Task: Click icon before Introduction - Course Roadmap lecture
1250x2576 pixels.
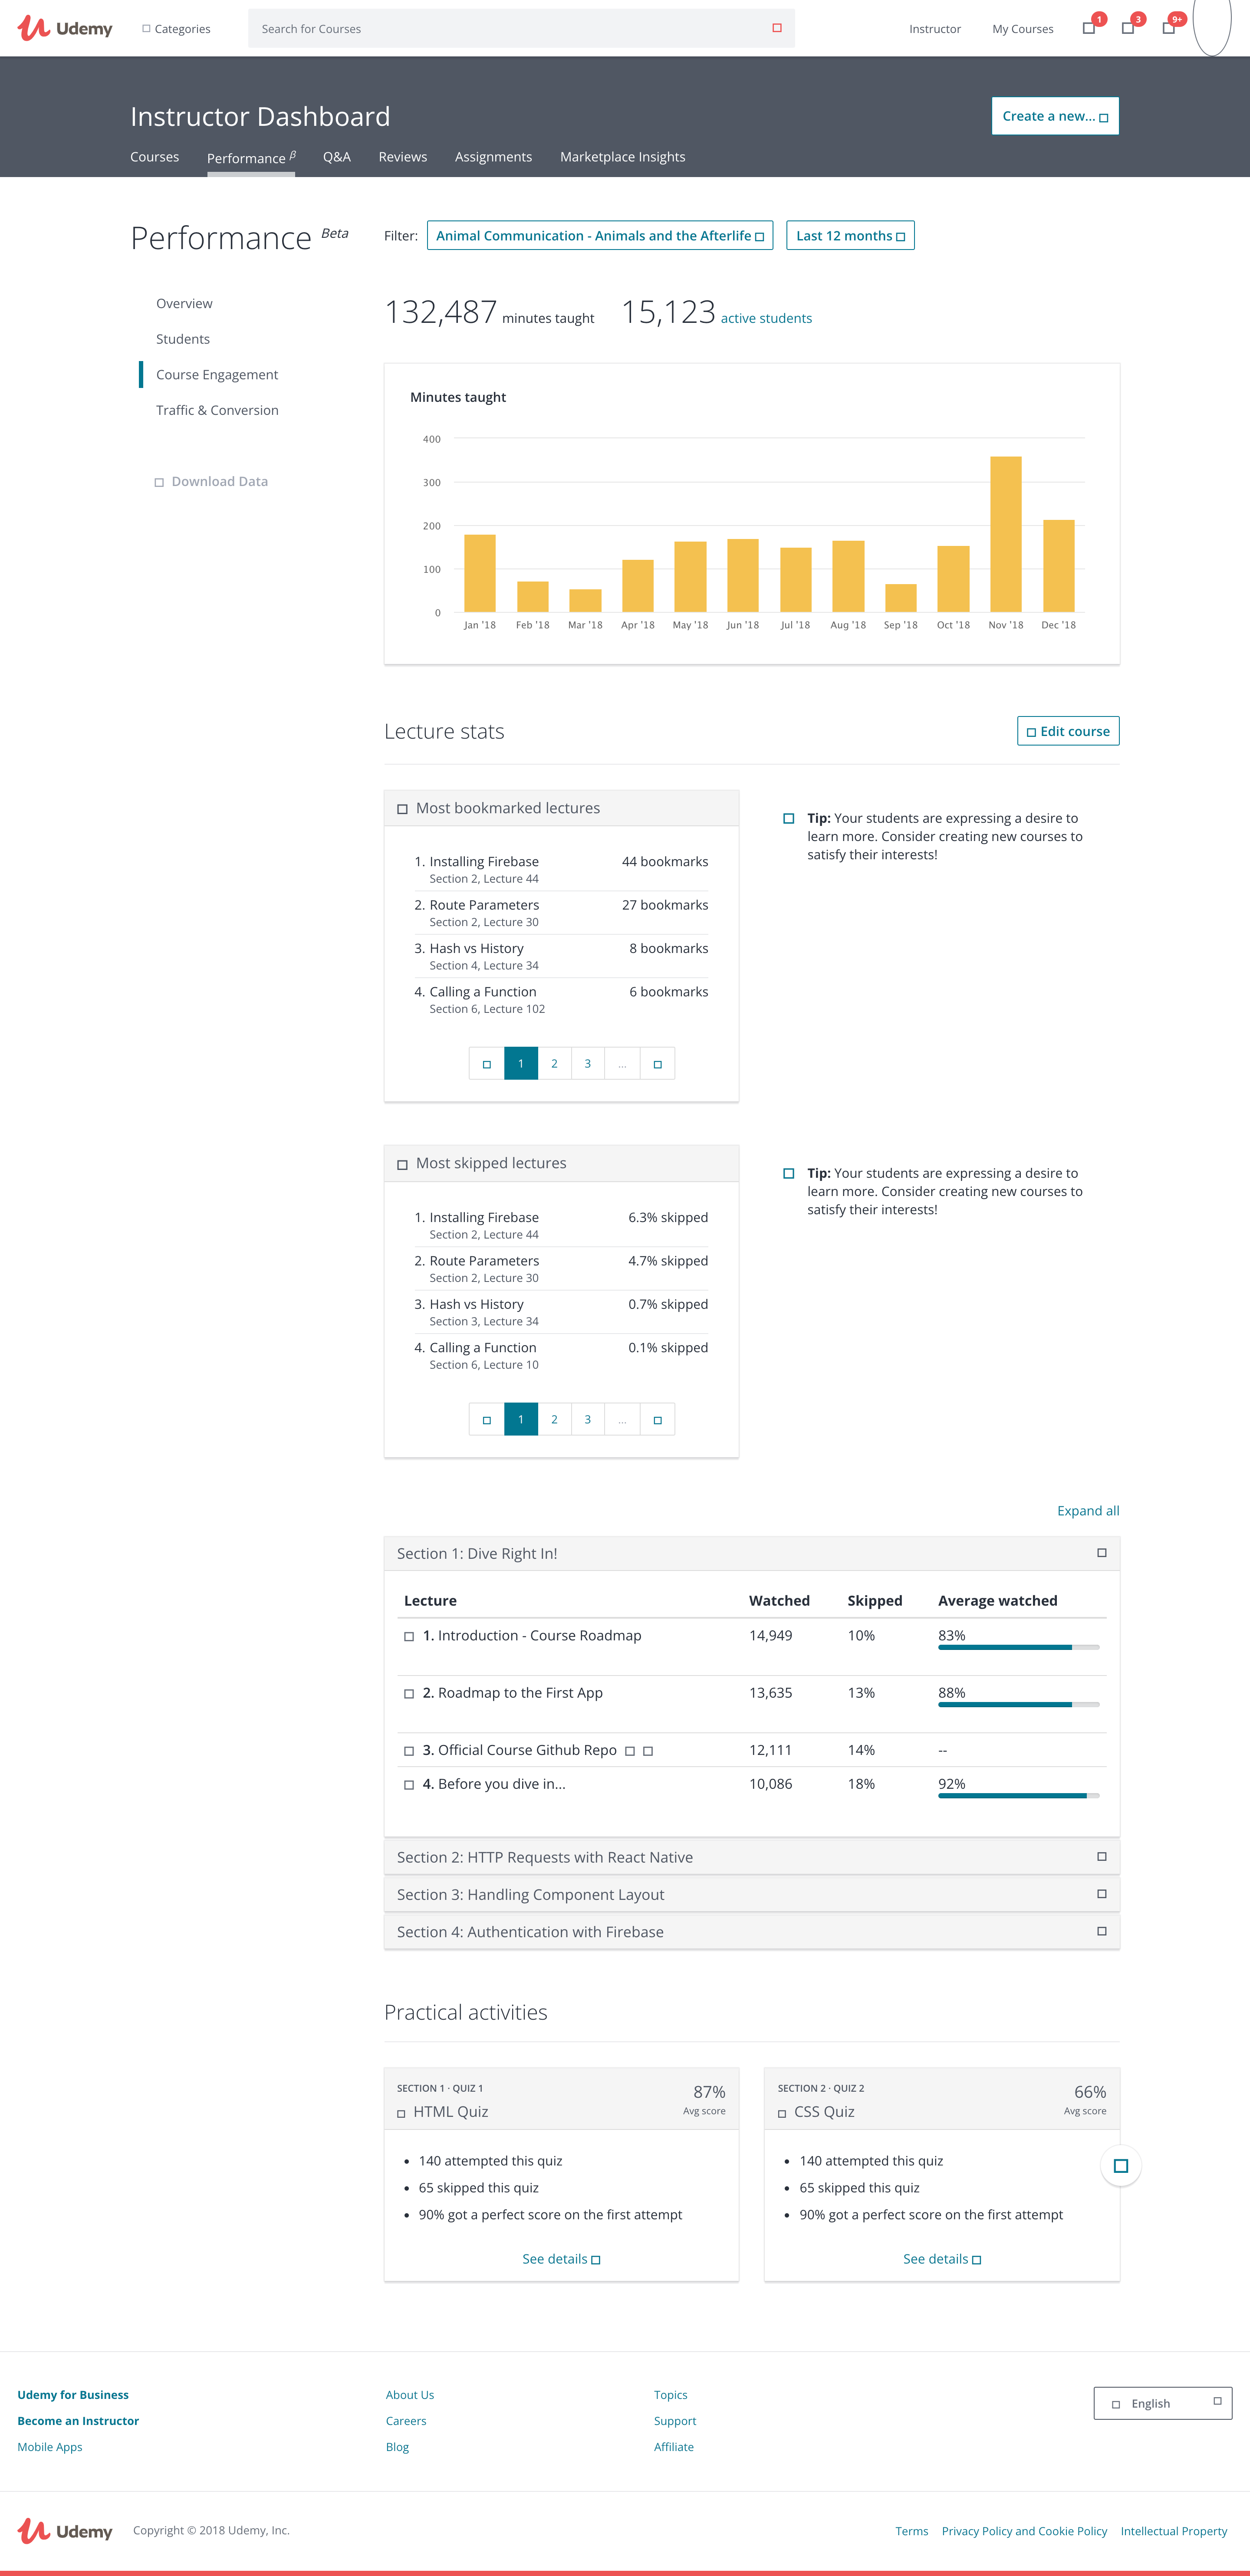Action: (409, 1637)
